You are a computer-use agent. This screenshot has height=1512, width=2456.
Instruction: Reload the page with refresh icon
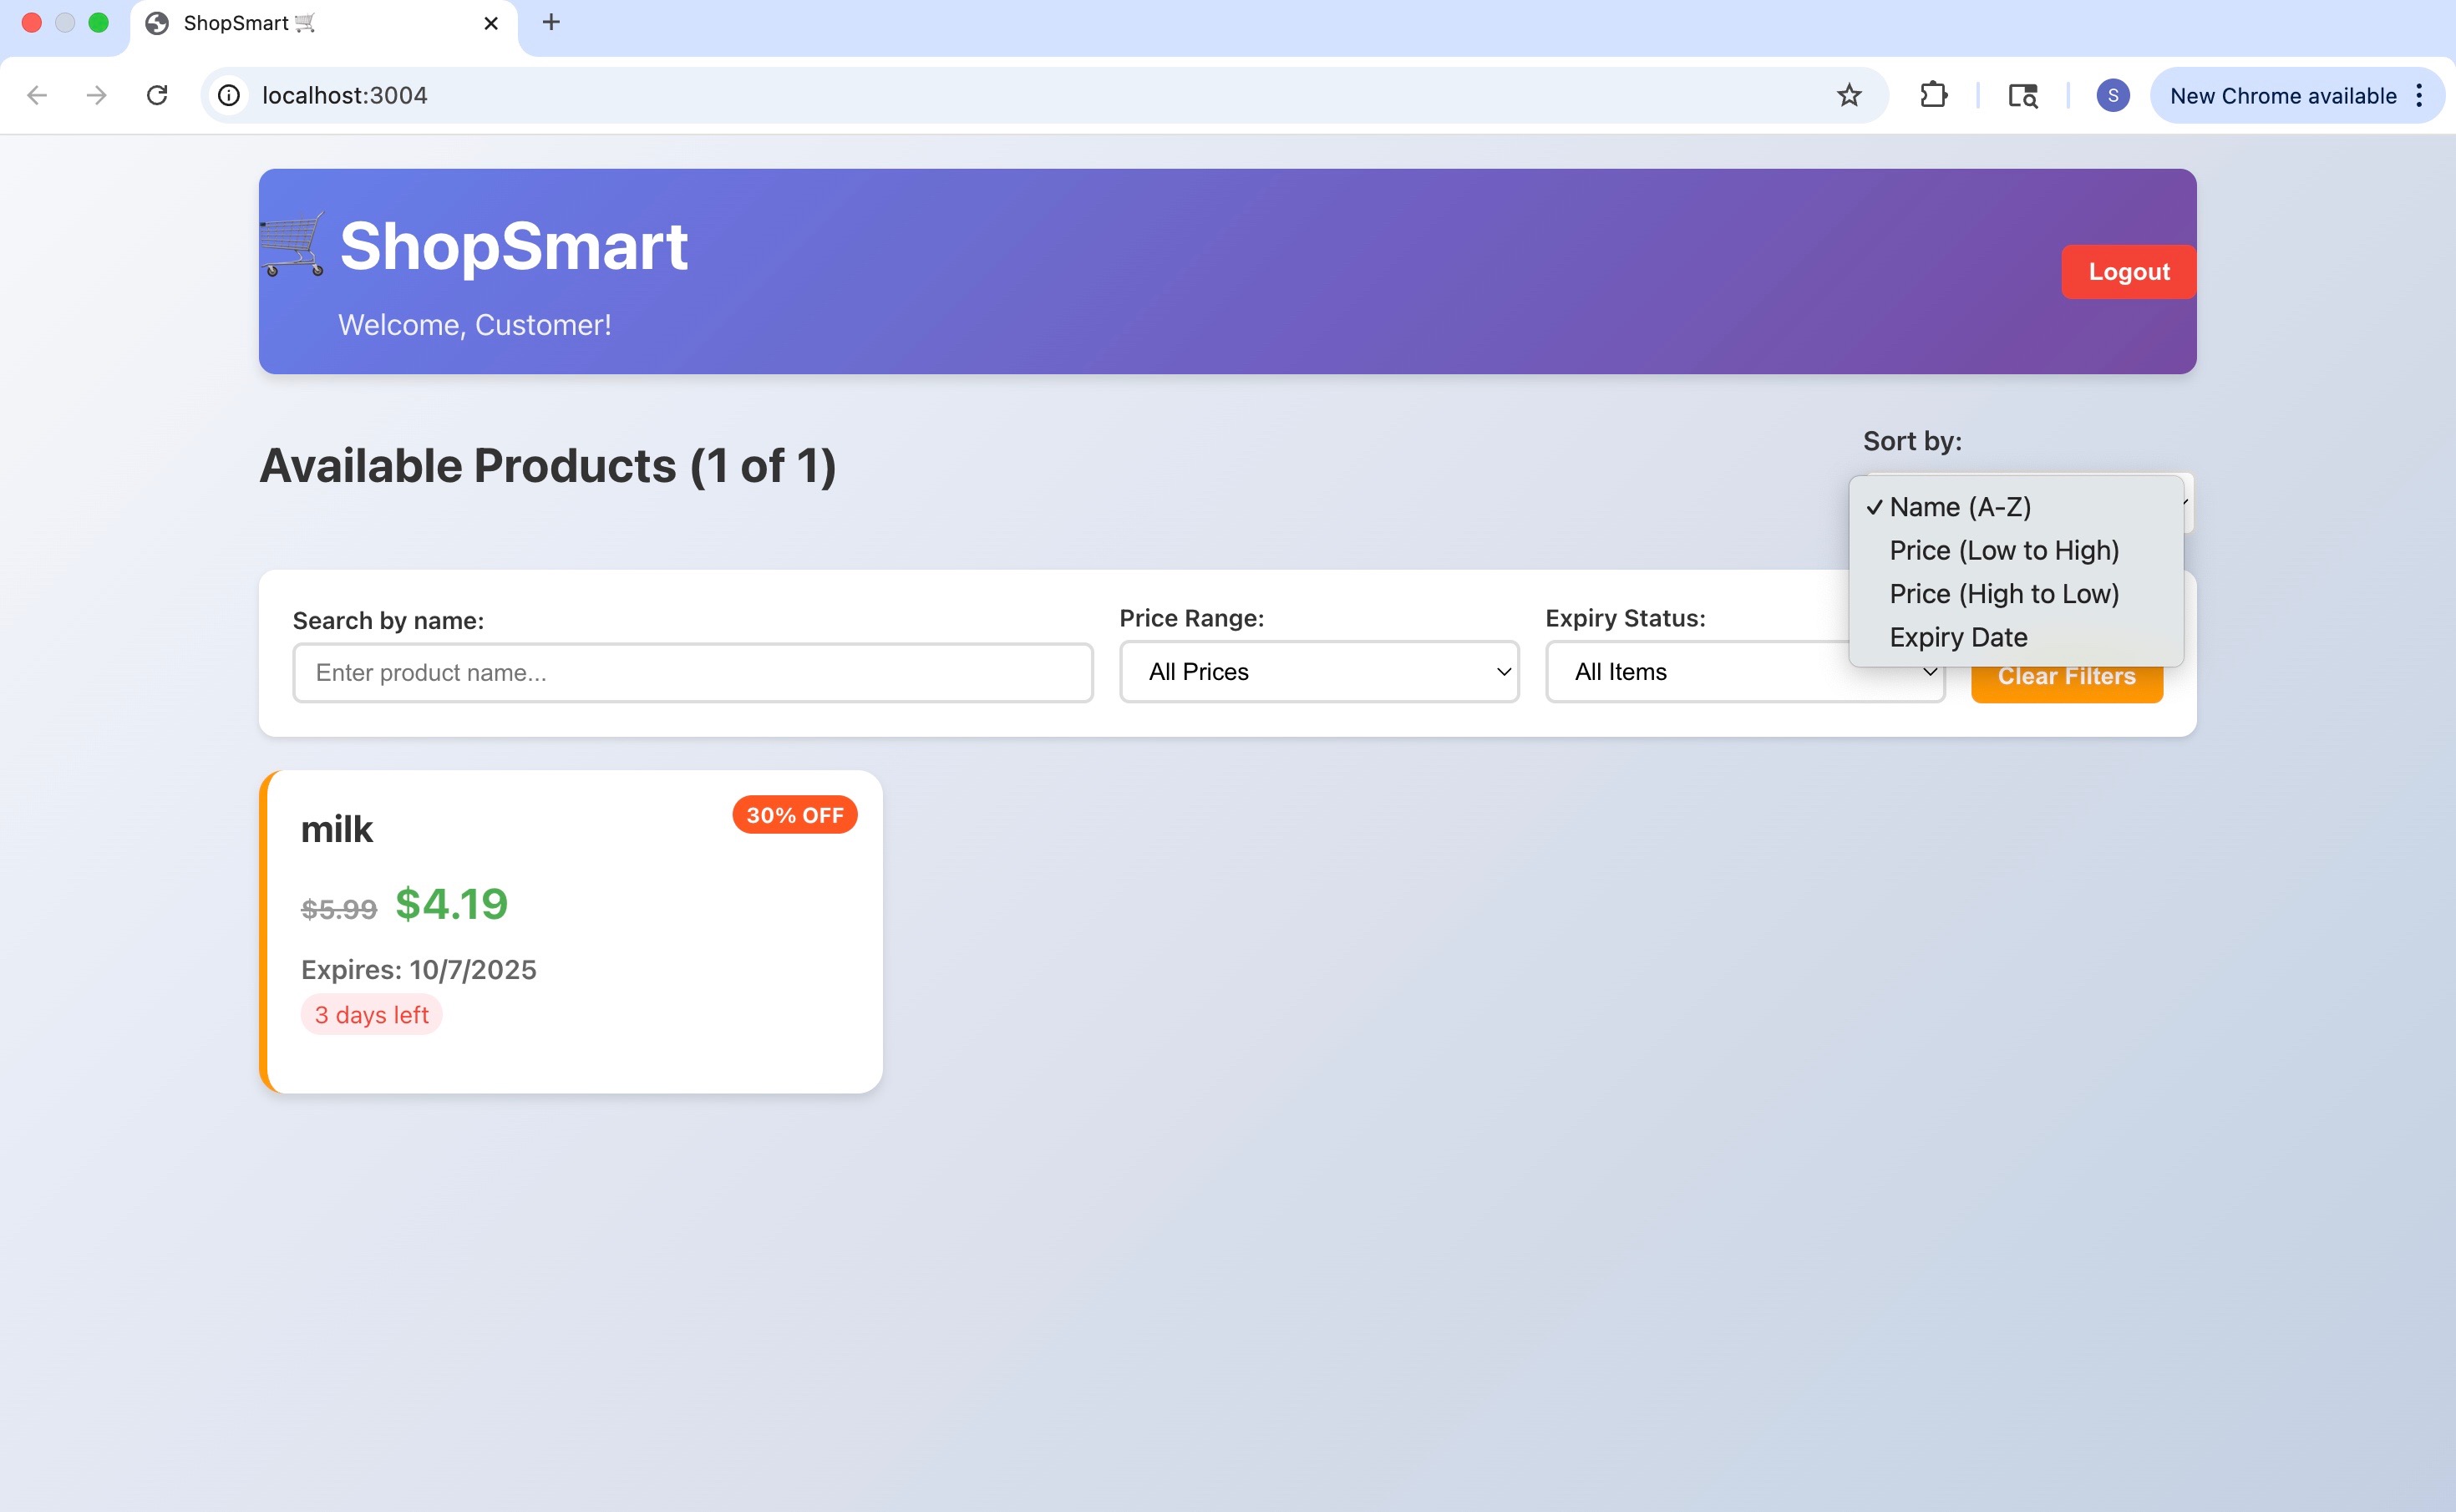pos(157,95)
